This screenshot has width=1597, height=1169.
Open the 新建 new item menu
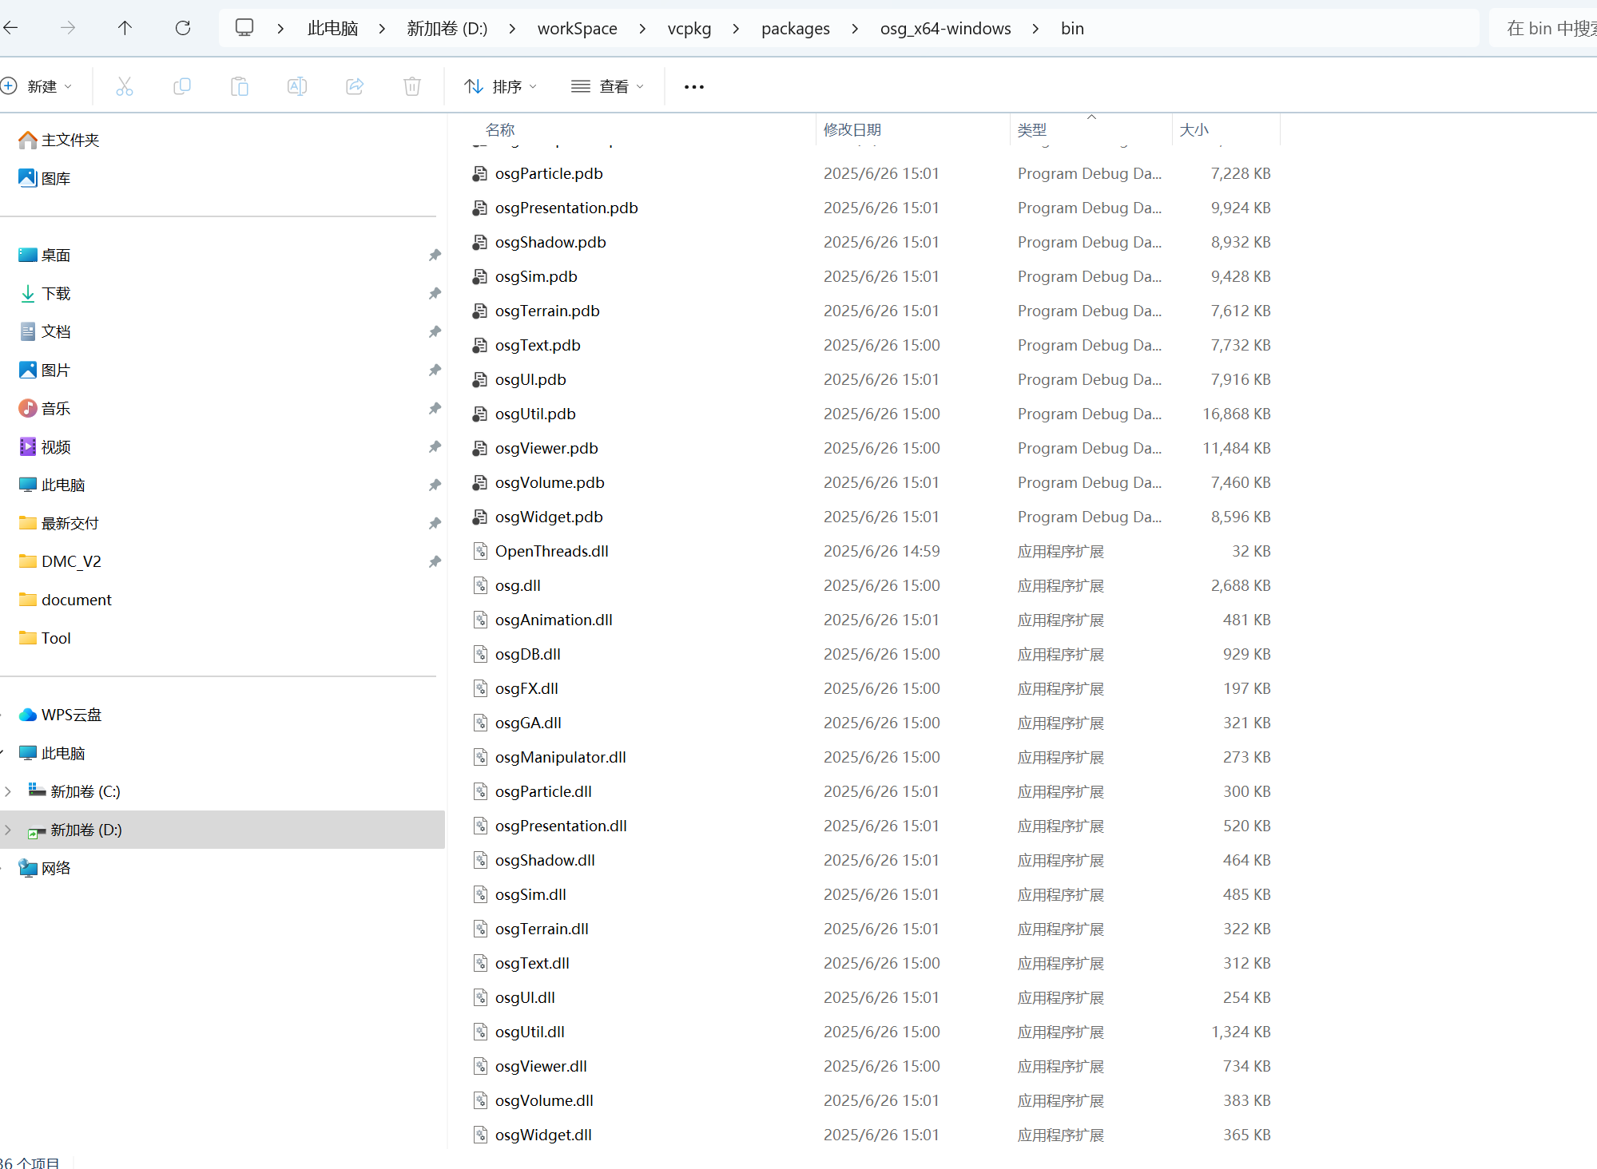(38, 86)
